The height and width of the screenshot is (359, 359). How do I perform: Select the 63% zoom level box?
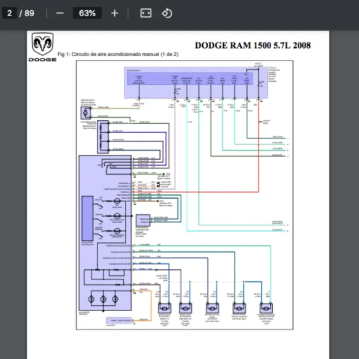click(87, 13)
